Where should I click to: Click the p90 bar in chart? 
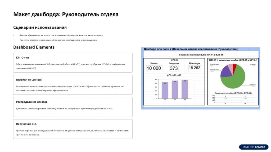[x=175, y=90]
